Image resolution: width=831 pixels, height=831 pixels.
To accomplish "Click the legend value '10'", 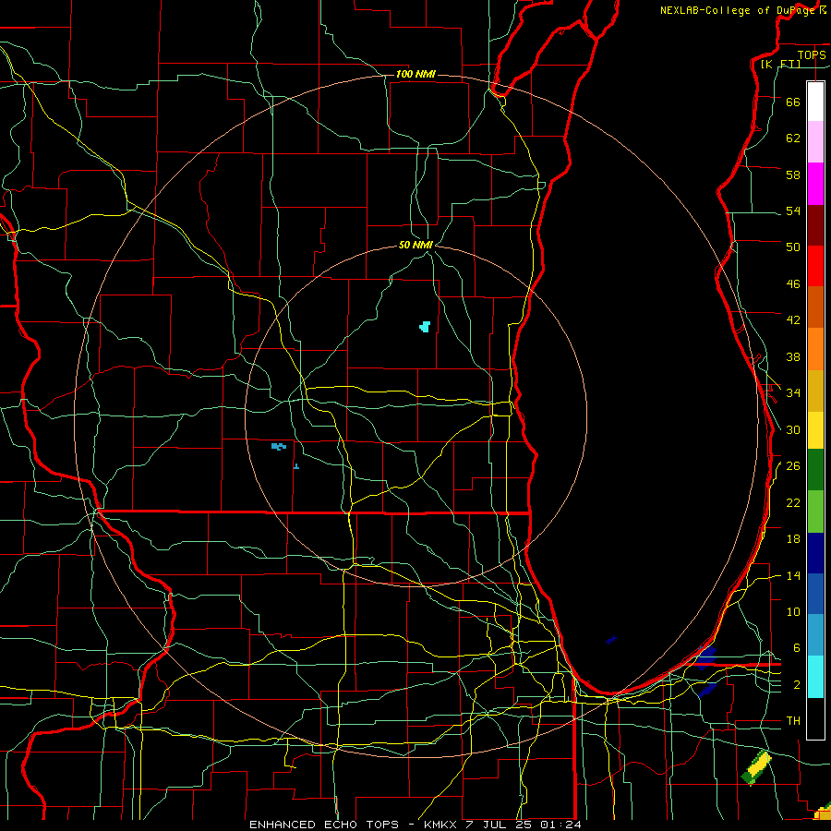I will (793, 612).
